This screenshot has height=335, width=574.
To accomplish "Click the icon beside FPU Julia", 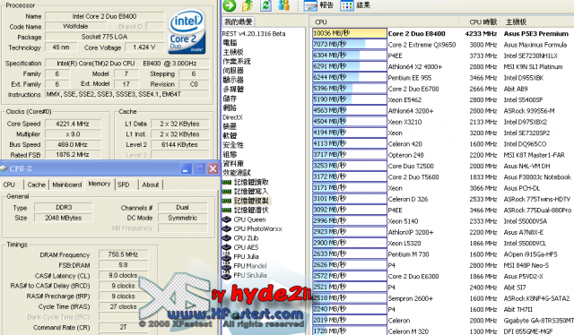I will click(x=227, y=256).
